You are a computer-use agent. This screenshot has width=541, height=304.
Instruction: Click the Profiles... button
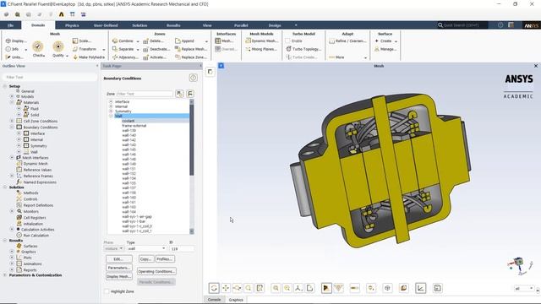click(x=165, y=259)
